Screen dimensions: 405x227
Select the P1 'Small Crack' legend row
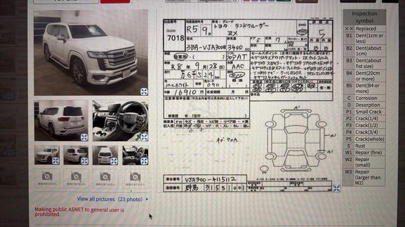pyautogui.click(x=364, y=112)
